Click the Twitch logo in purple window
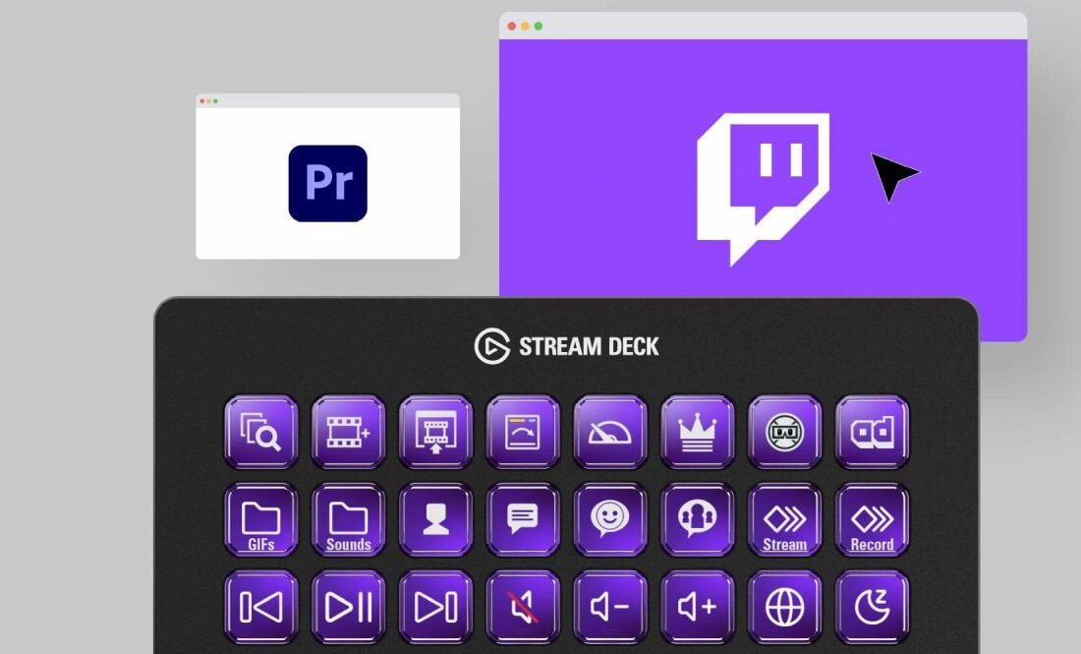 click(x=764, y=189)
